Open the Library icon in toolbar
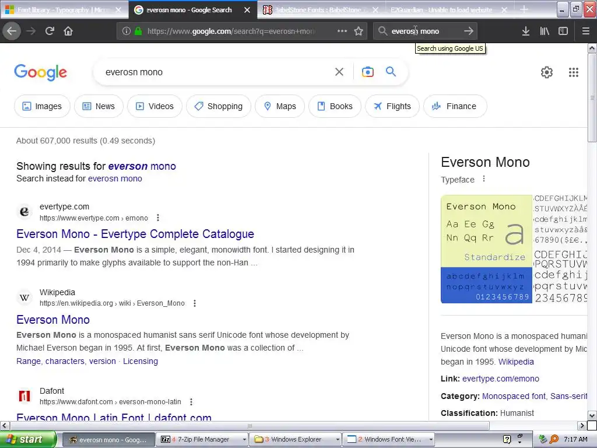Screen dimensions: 597x448 click(x=545, y=32)
